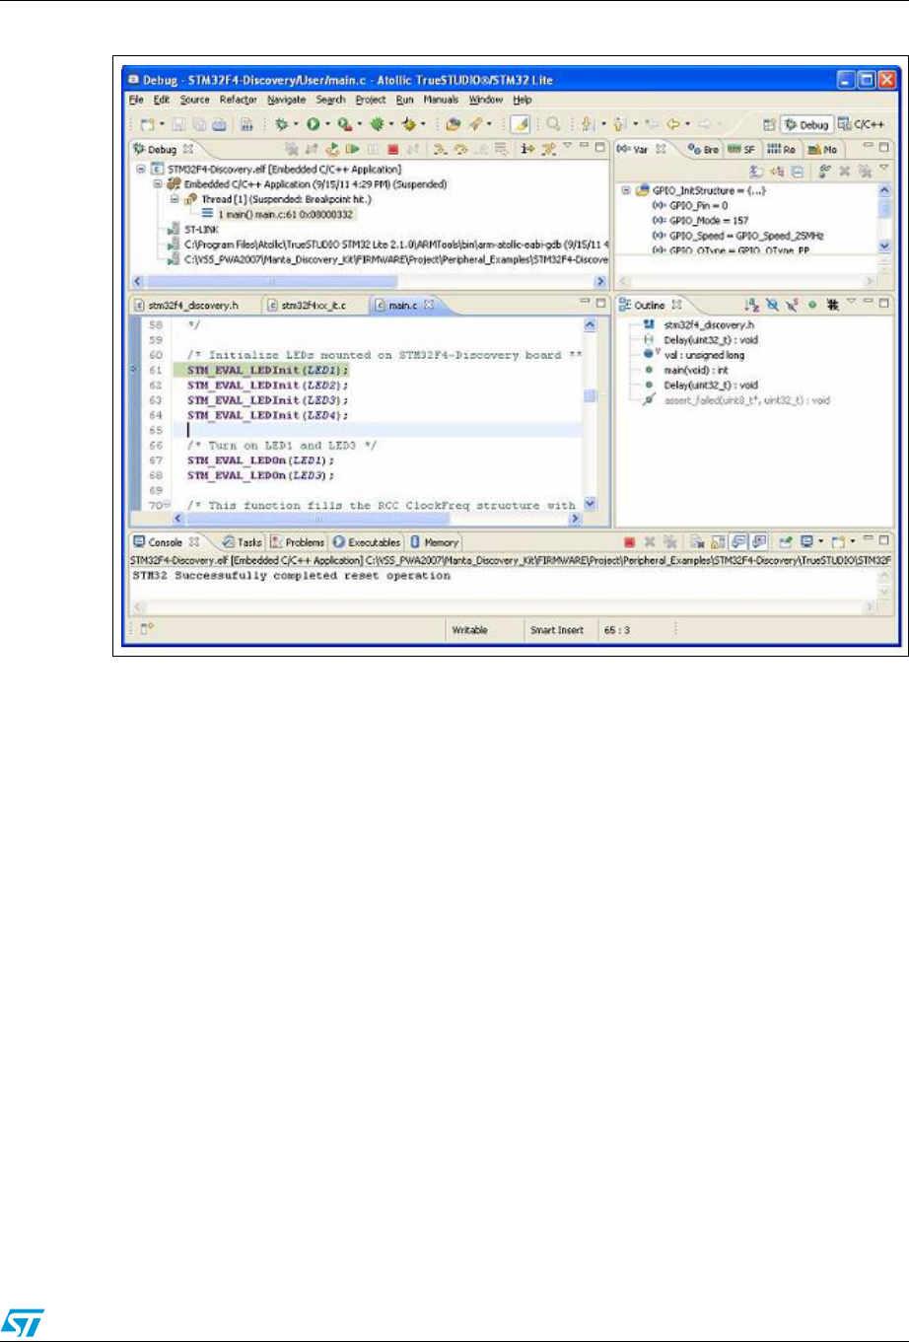909x1342 pixels.
Task: Click the Open Perspective icon
Action: [769, 125]
